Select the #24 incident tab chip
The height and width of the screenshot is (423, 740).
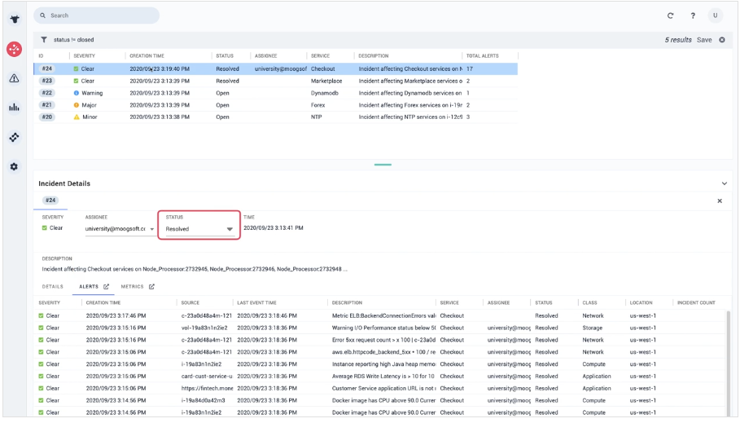[50, 200]
